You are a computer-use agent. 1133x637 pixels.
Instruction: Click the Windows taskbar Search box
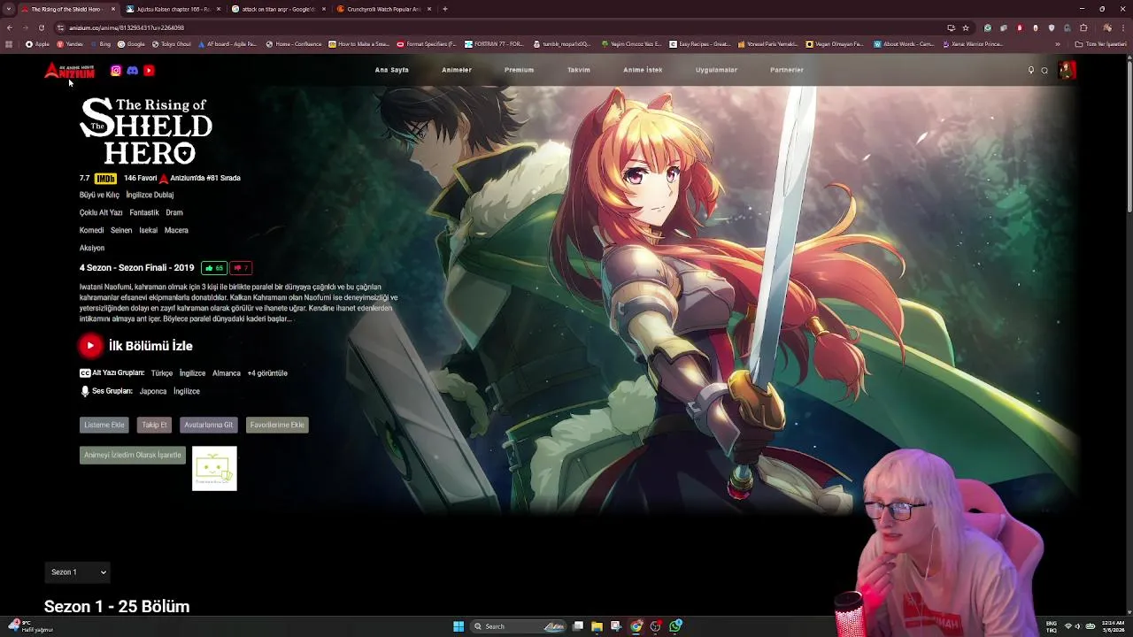[x=519, y=626]
